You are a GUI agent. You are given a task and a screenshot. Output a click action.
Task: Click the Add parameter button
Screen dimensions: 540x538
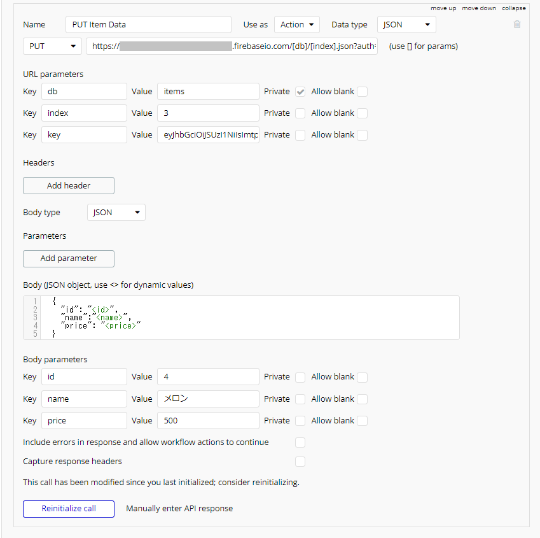click(x=69, y=258)
